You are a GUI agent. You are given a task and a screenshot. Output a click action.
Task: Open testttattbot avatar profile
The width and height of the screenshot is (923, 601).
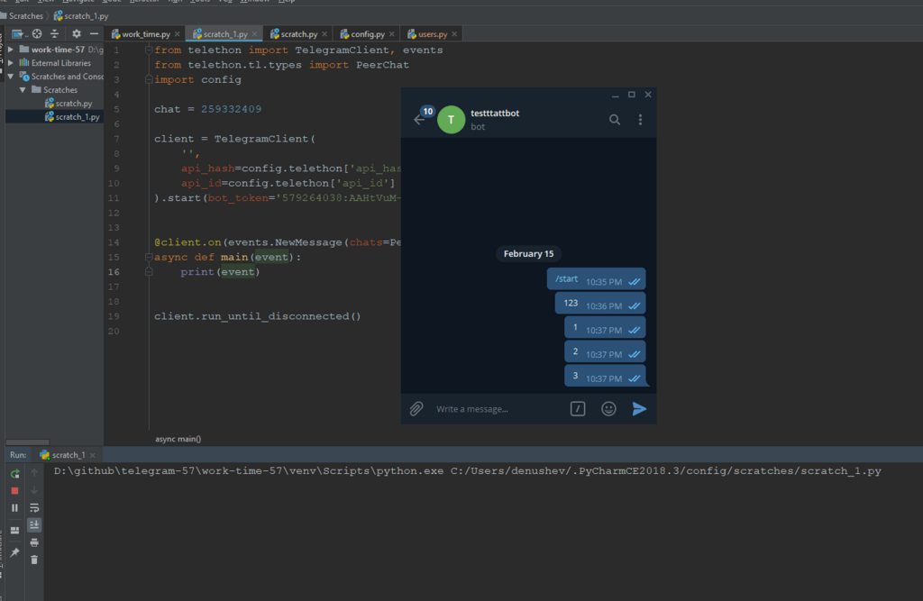(451, 120)
